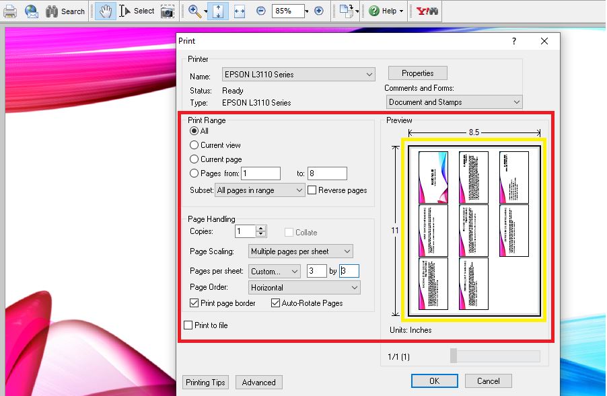Click the Yahoo search toolbar icon

point(427,11)
